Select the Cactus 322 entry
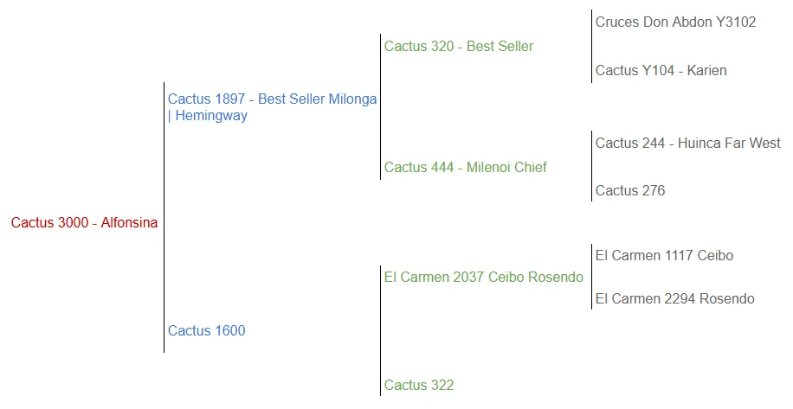This screenshot has height=409, width=793. [x=419, y=386]
